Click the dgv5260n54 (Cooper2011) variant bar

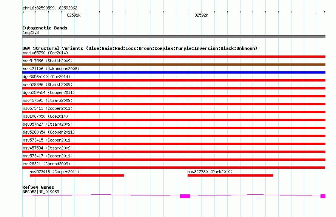[x=174, y=136]
